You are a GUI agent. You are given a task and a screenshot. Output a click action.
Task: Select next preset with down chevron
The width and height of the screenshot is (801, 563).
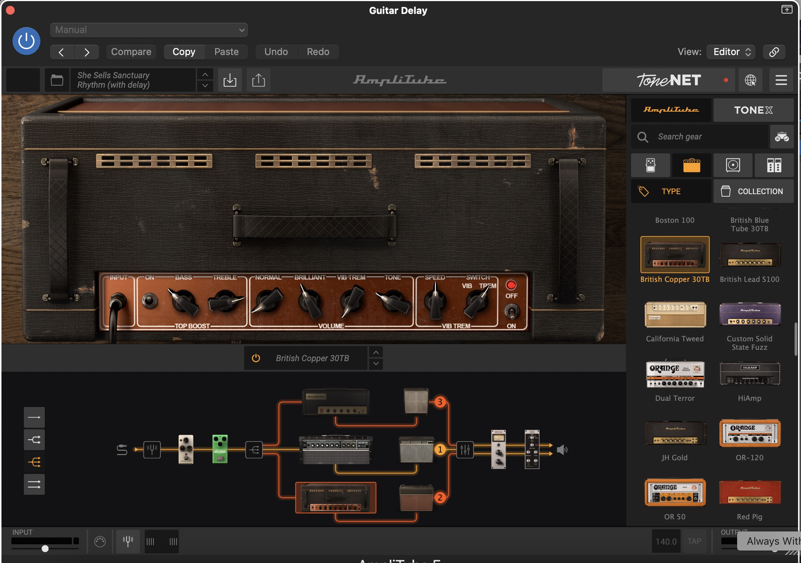click(205, 86)
